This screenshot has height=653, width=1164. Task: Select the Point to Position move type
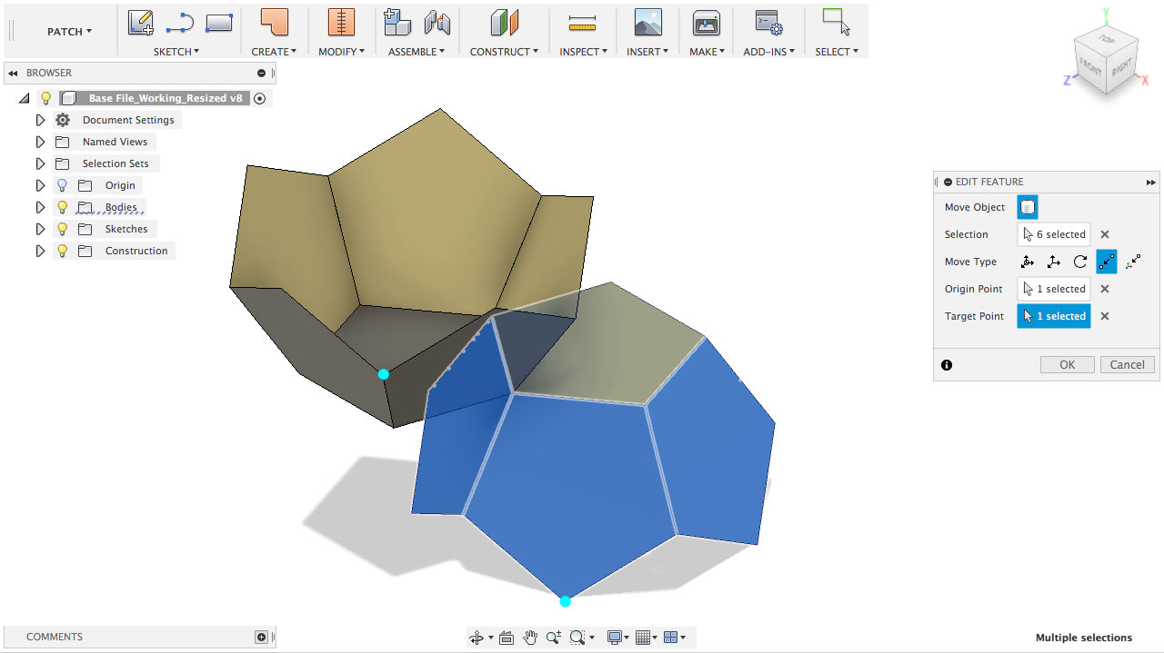pyautogui.click(x=1133, y=262)
